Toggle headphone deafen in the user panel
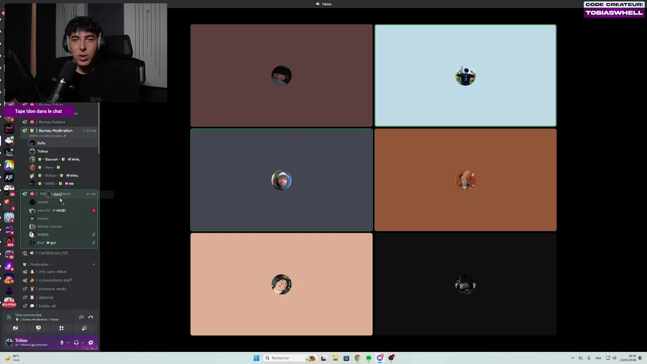 pyautogui.click(x=76, y=342)
